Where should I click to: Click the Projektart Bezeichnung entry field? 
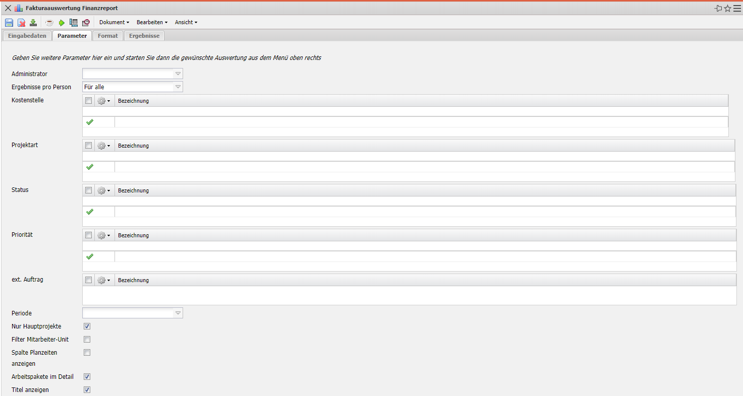[x=425, y=167]
